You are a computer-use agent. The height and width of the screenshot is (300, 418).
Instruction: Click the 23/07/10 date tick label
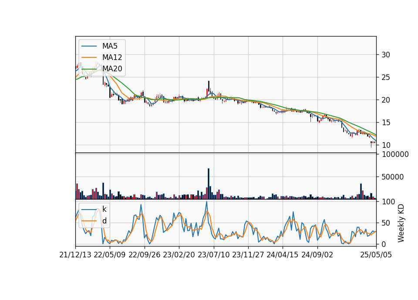point(213,255)
